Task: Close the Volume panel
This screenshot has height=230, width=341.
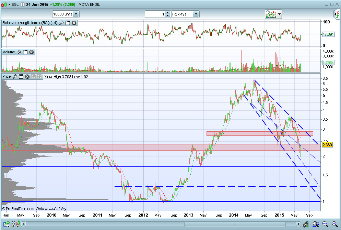Action: point(31,52)
